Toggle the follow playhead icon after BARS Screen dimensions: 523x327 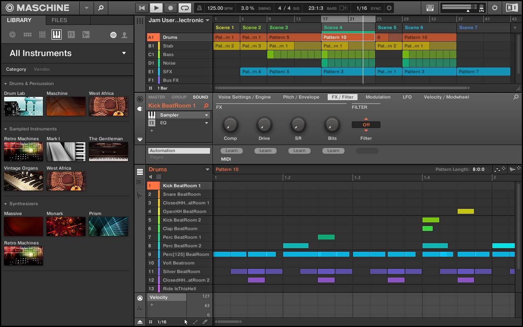pyautogui.click(x=344, y=8)
